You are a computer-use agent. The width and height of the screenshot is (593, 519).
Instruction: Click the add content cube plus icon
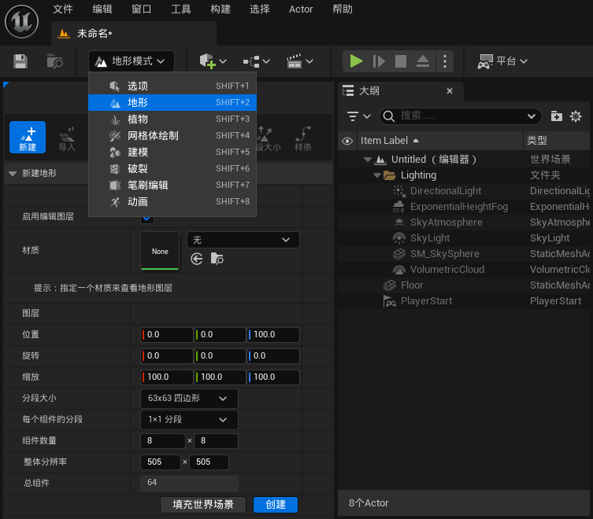click(x=207, y=61)
